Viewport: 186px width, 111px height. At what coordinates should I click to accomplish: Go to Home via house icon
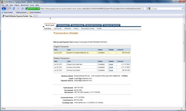click(23, 8)
